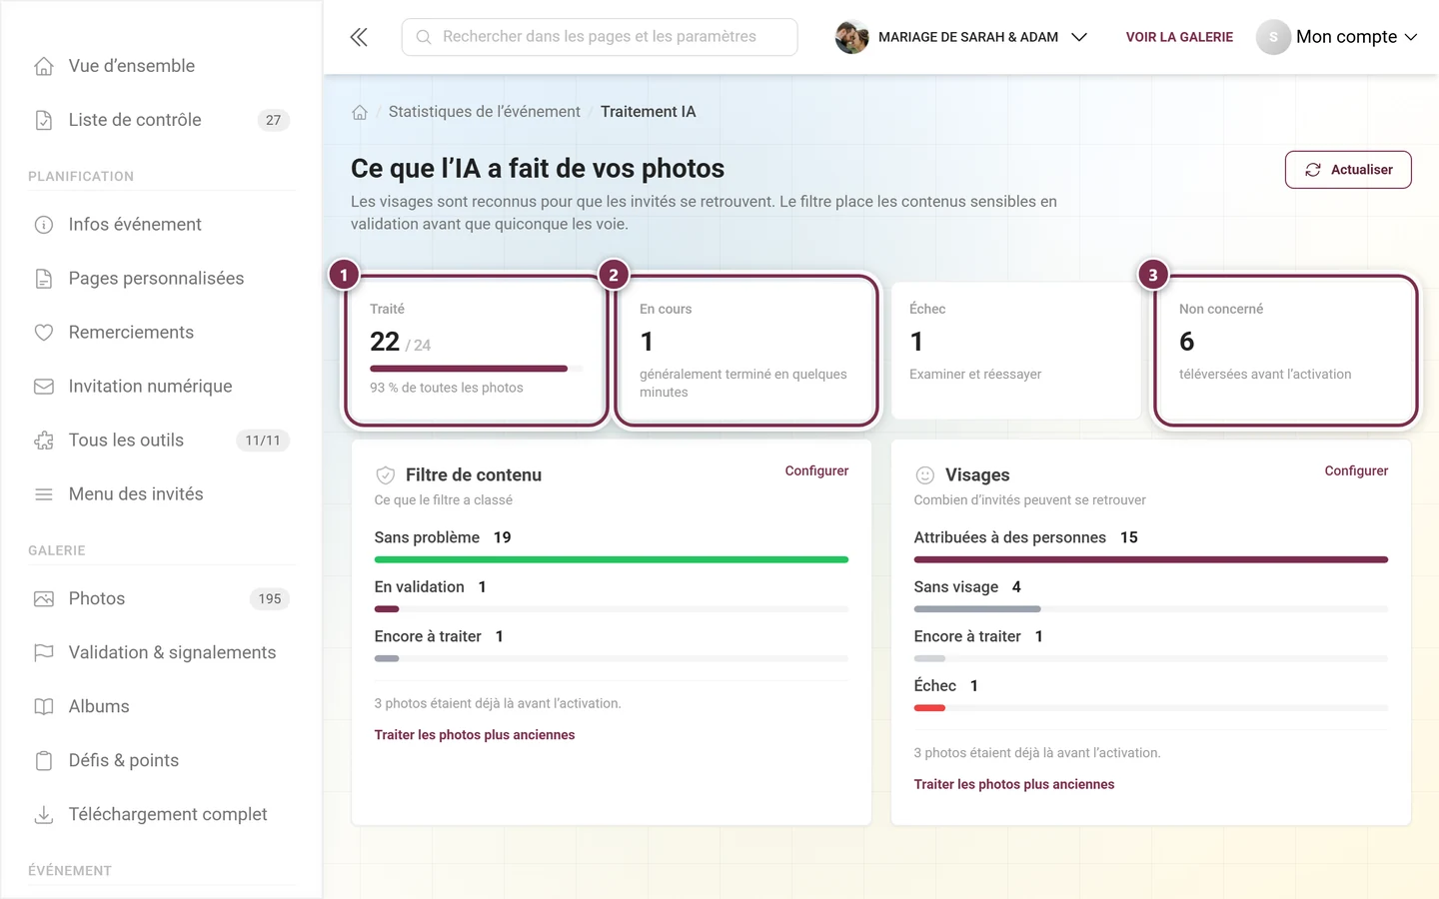Click the clipboard icon beside Défis & points
The width and height of the screenshot is (1439, 899).
tap(44, 761)
